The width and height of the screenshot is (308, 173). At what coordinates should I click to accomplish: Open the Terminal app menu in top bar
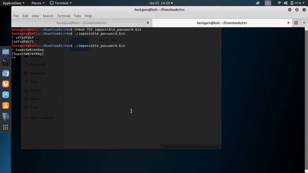click(61, 3)
